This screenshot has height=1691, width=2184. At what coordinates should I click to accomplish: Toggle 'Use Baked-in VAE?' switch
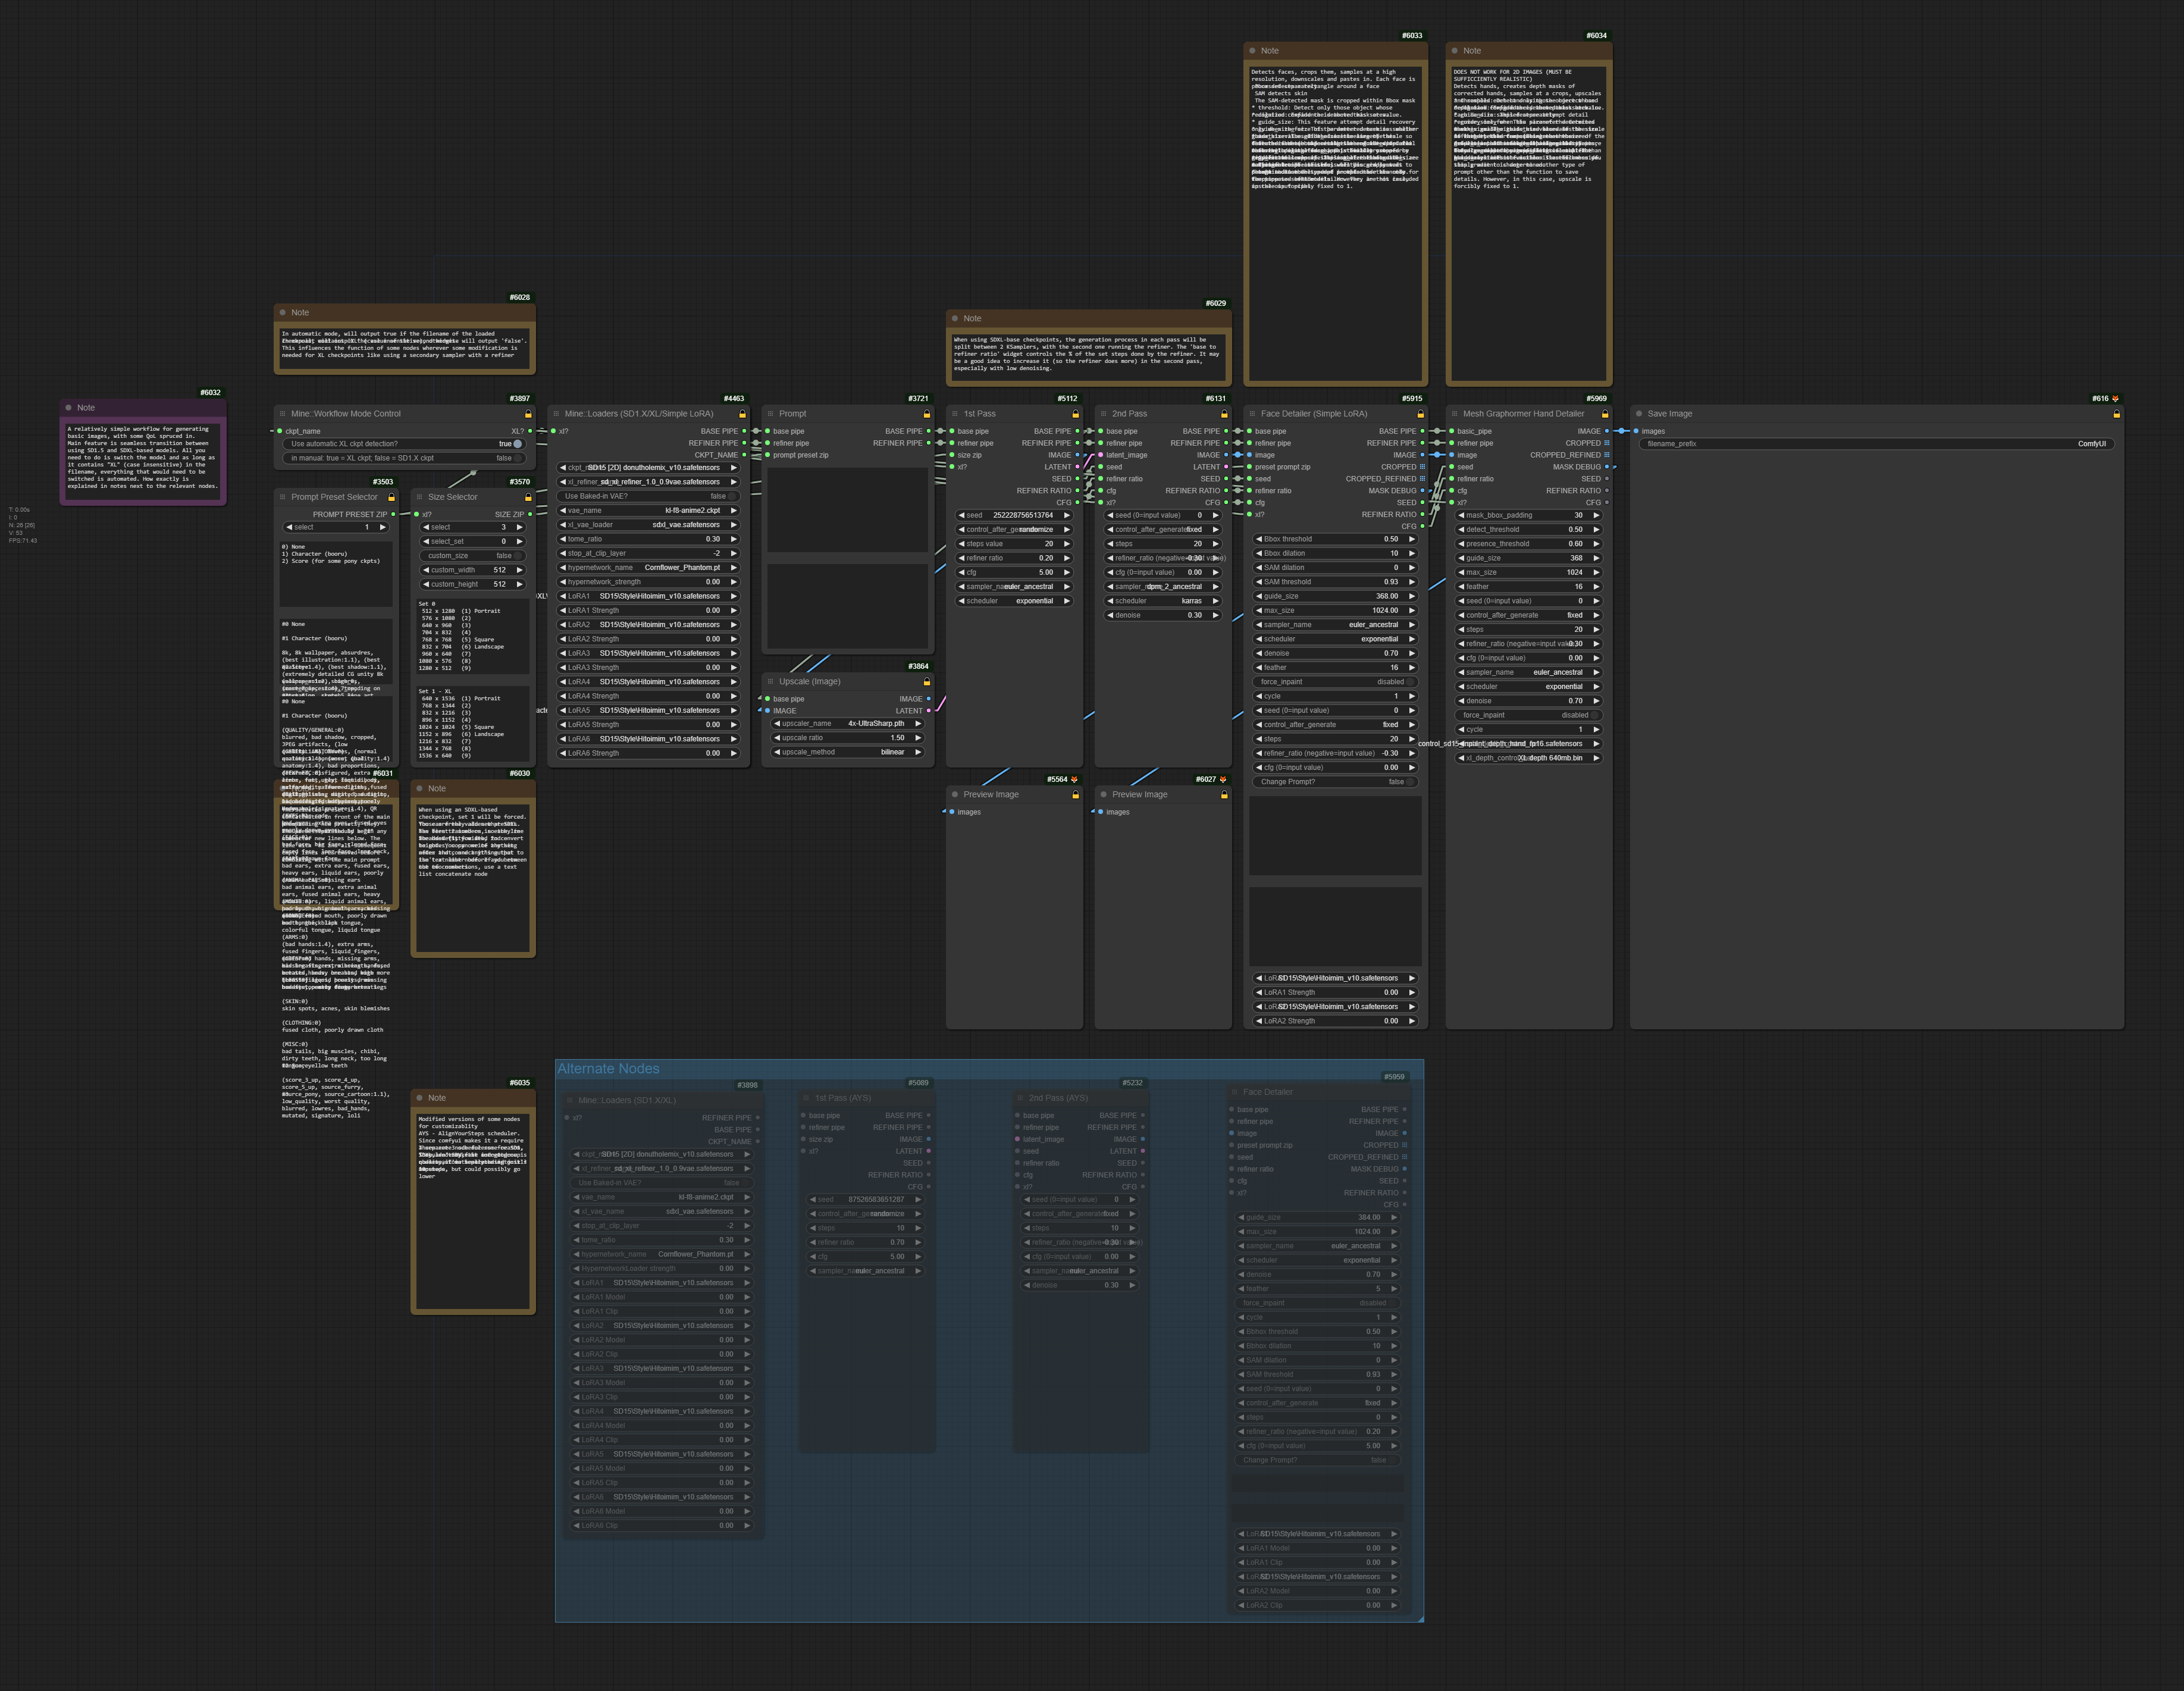coord(733,496)
